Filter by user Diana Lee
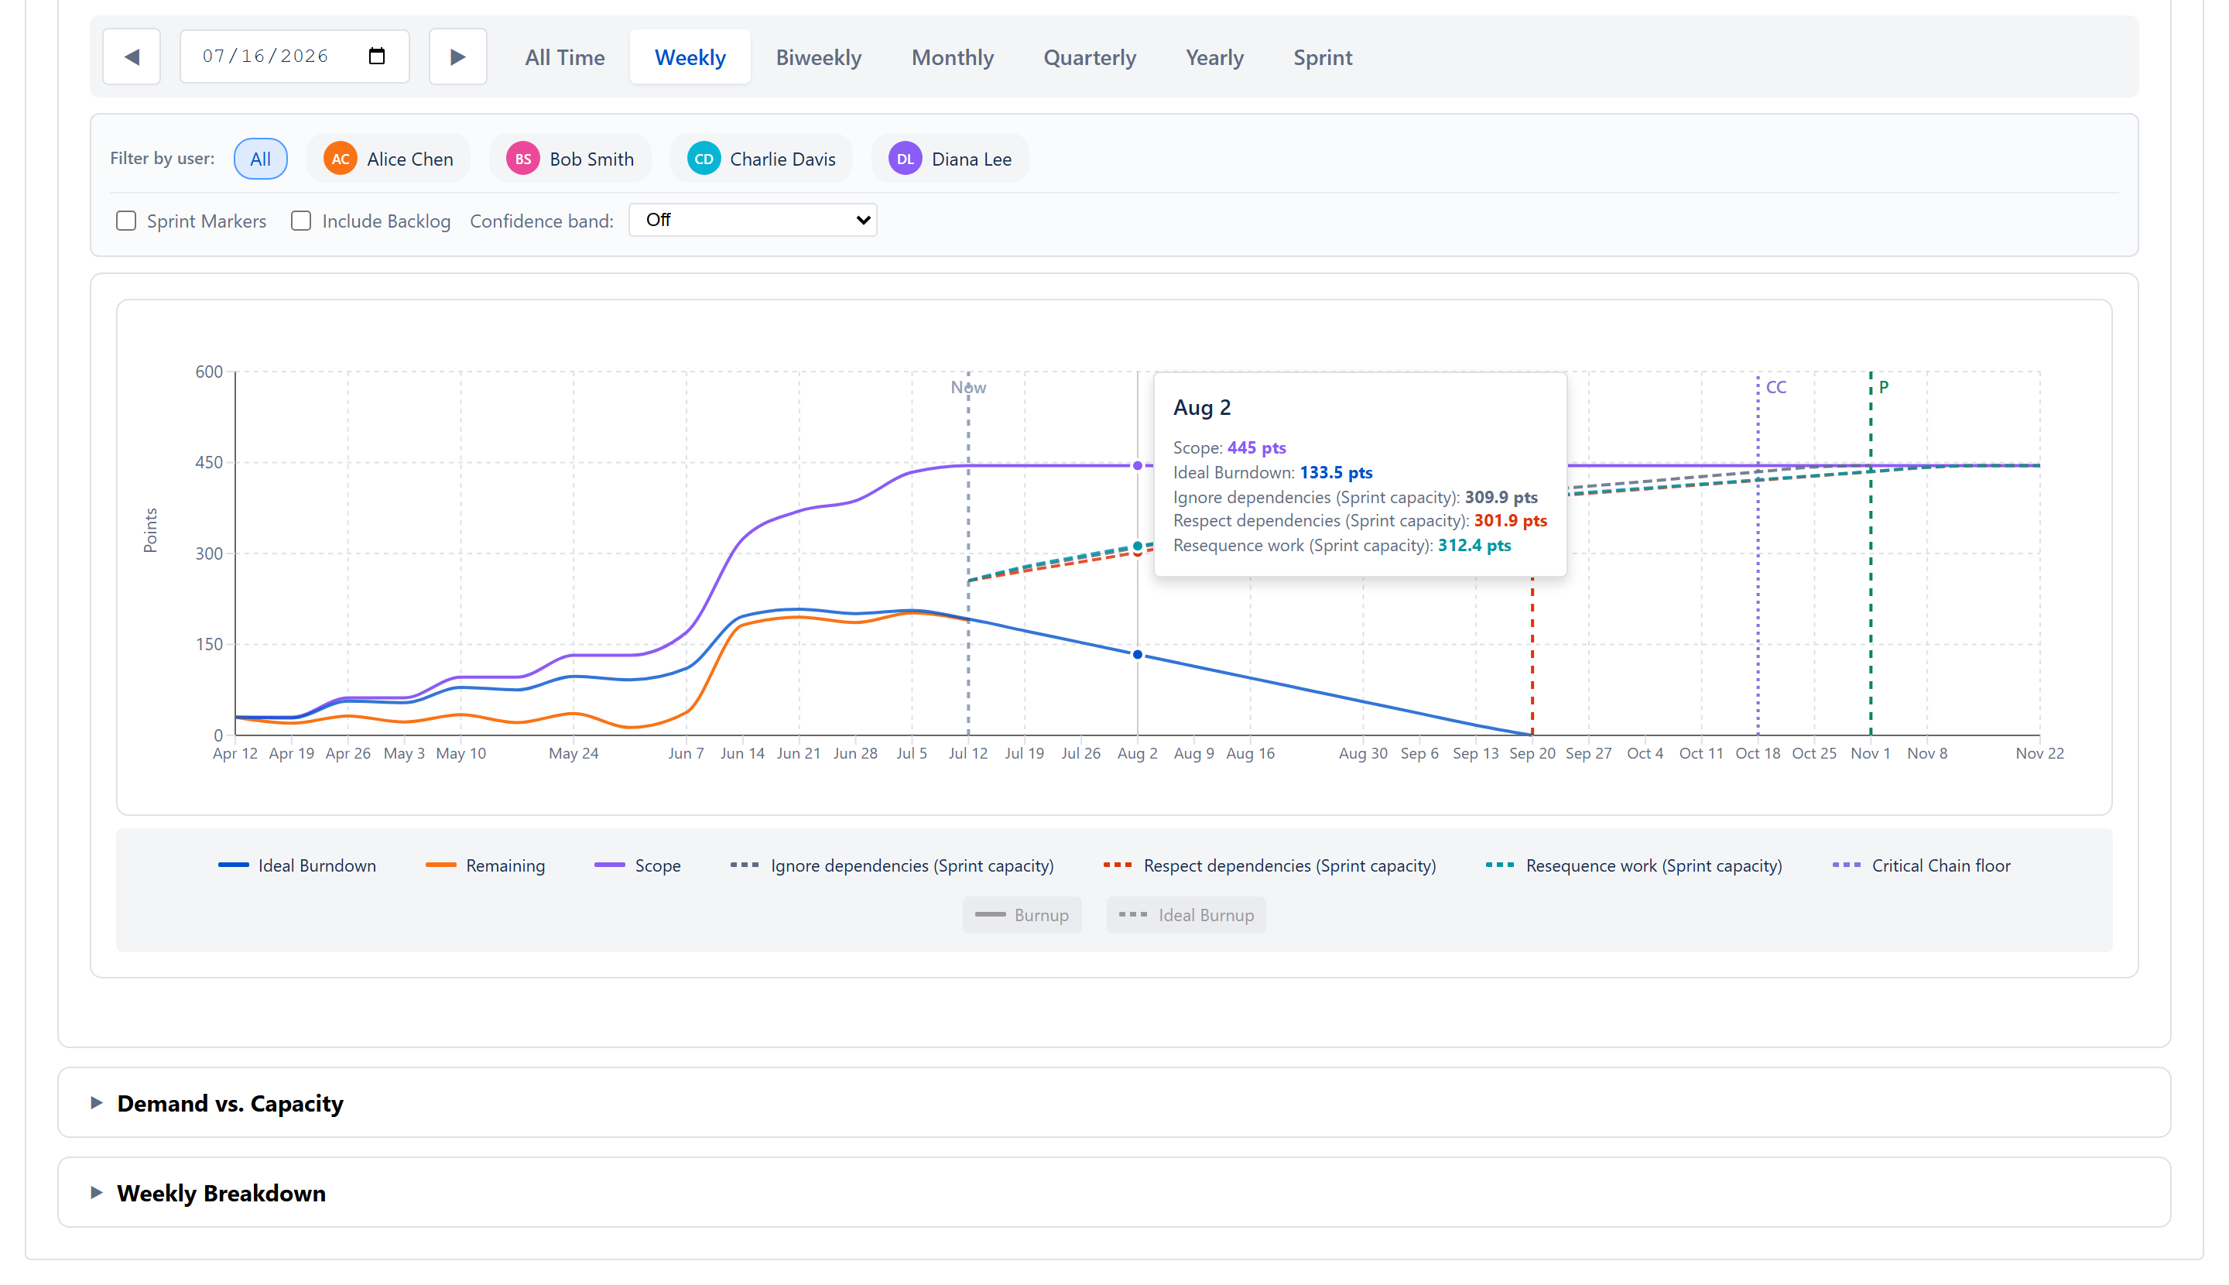This screenshot has height=1285, width=2229. 950,159
